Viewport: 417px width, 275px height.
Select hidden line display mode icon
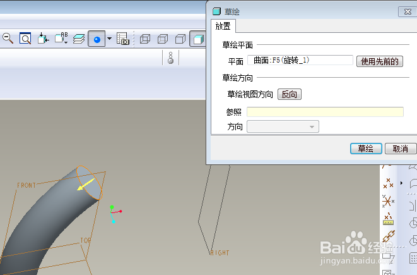pos(163,39)
